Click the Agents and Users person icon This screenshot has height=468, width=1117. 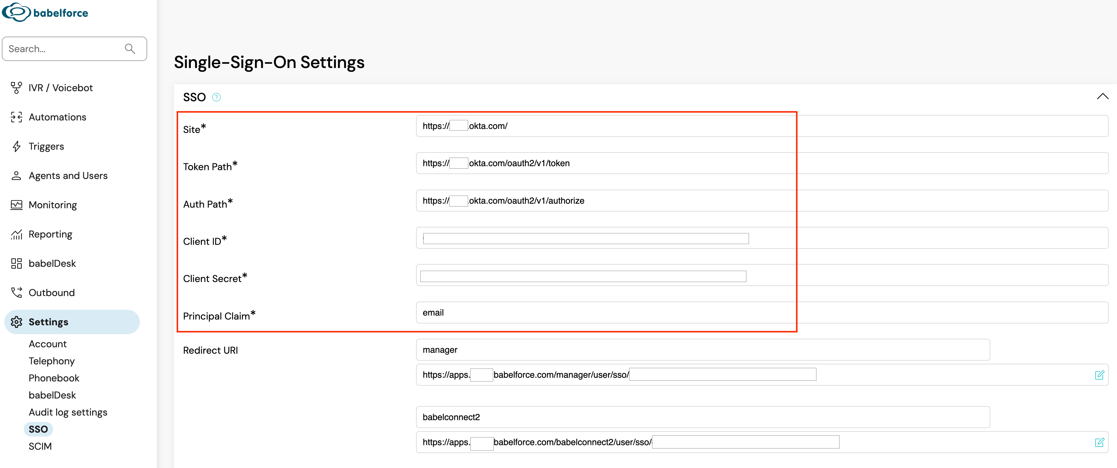[x=16, y=175]
